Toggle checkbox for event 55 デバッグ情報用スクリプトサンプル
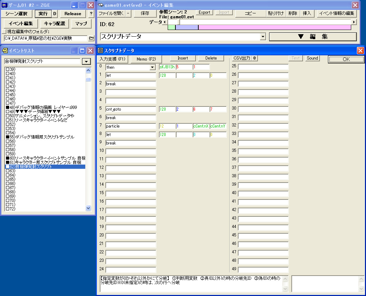Viewport: 366px width, 296px height. 7,137
